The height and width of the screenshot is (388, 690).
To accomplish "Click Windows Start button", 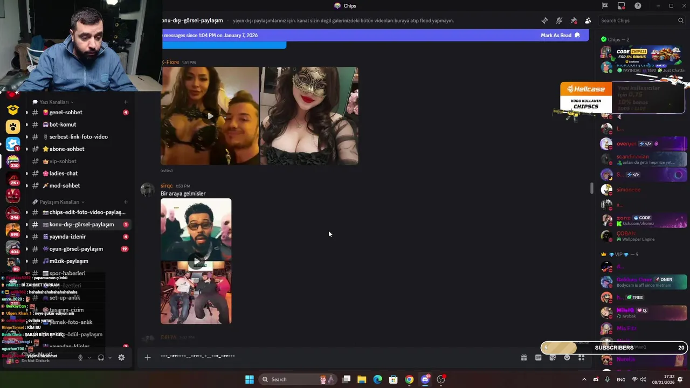I will tap(250, 379).
